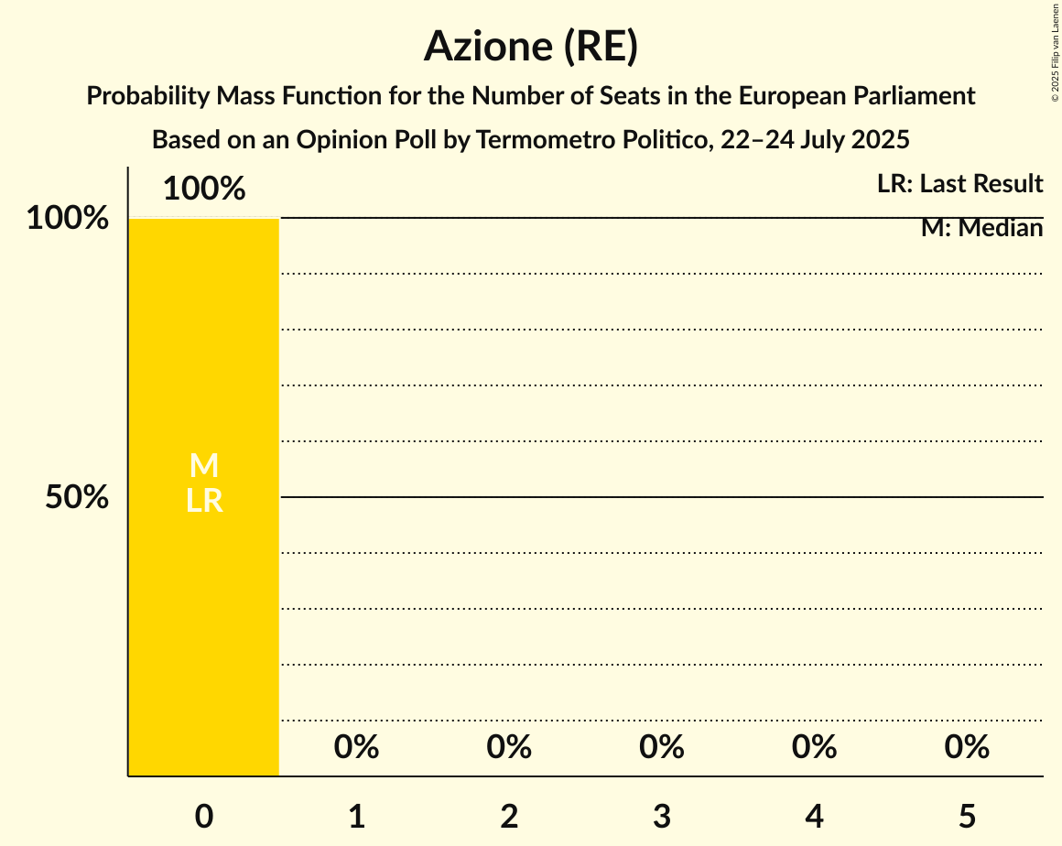Click the Termometro Politico opinion poll subtitle

[530, 140]
